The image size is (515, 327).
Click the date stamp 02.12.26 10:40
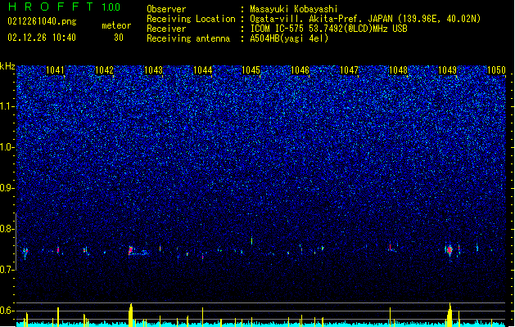coord(42,38)
